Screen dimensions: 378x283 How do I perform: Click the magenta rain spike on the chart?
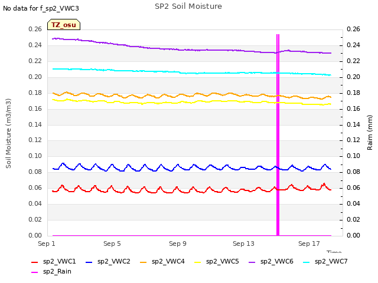coord(278,135)
